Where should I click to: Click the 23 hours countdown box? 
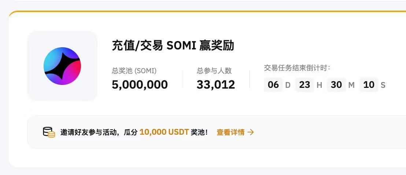(304, 85)
